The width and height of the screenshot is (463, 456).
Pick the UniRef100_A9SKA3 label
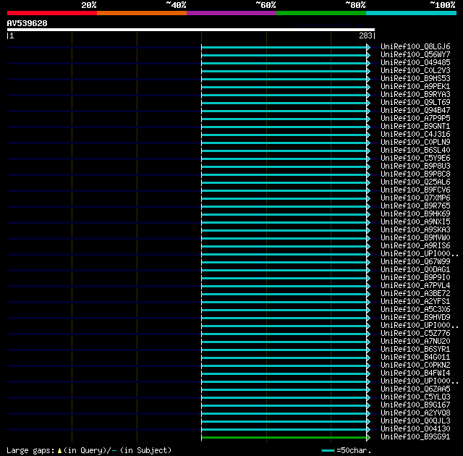pos(415,230)
